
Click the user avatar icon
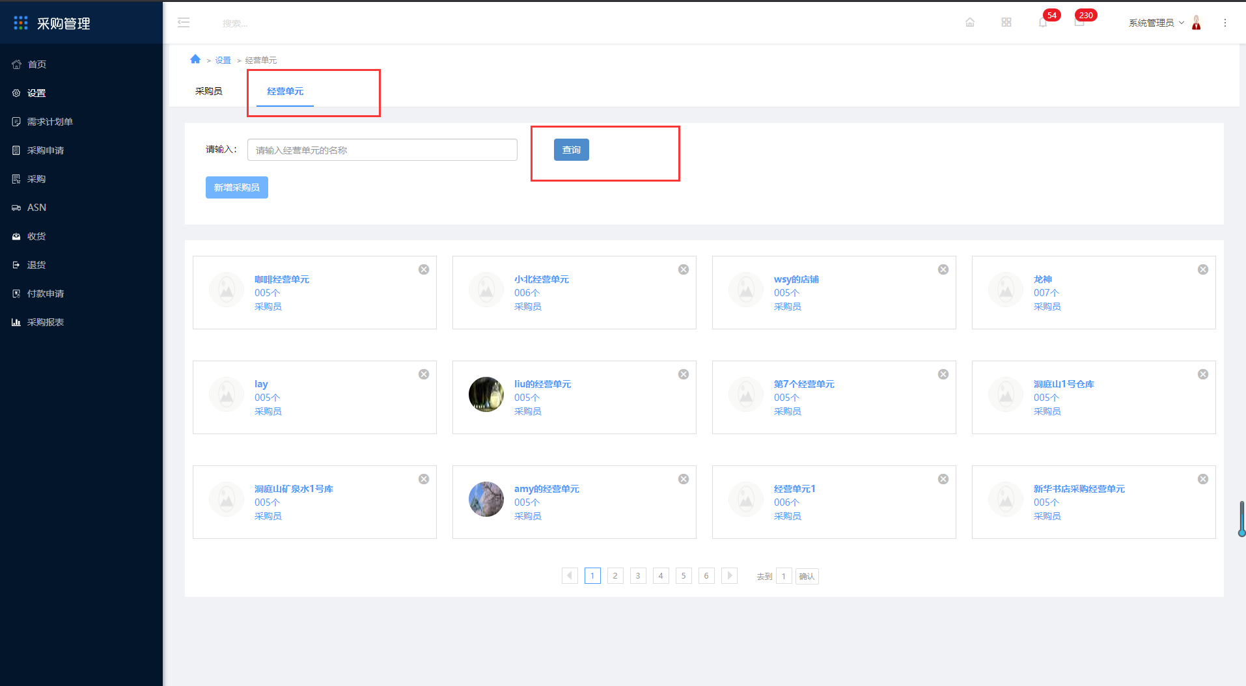click(x=1197, y=23)
